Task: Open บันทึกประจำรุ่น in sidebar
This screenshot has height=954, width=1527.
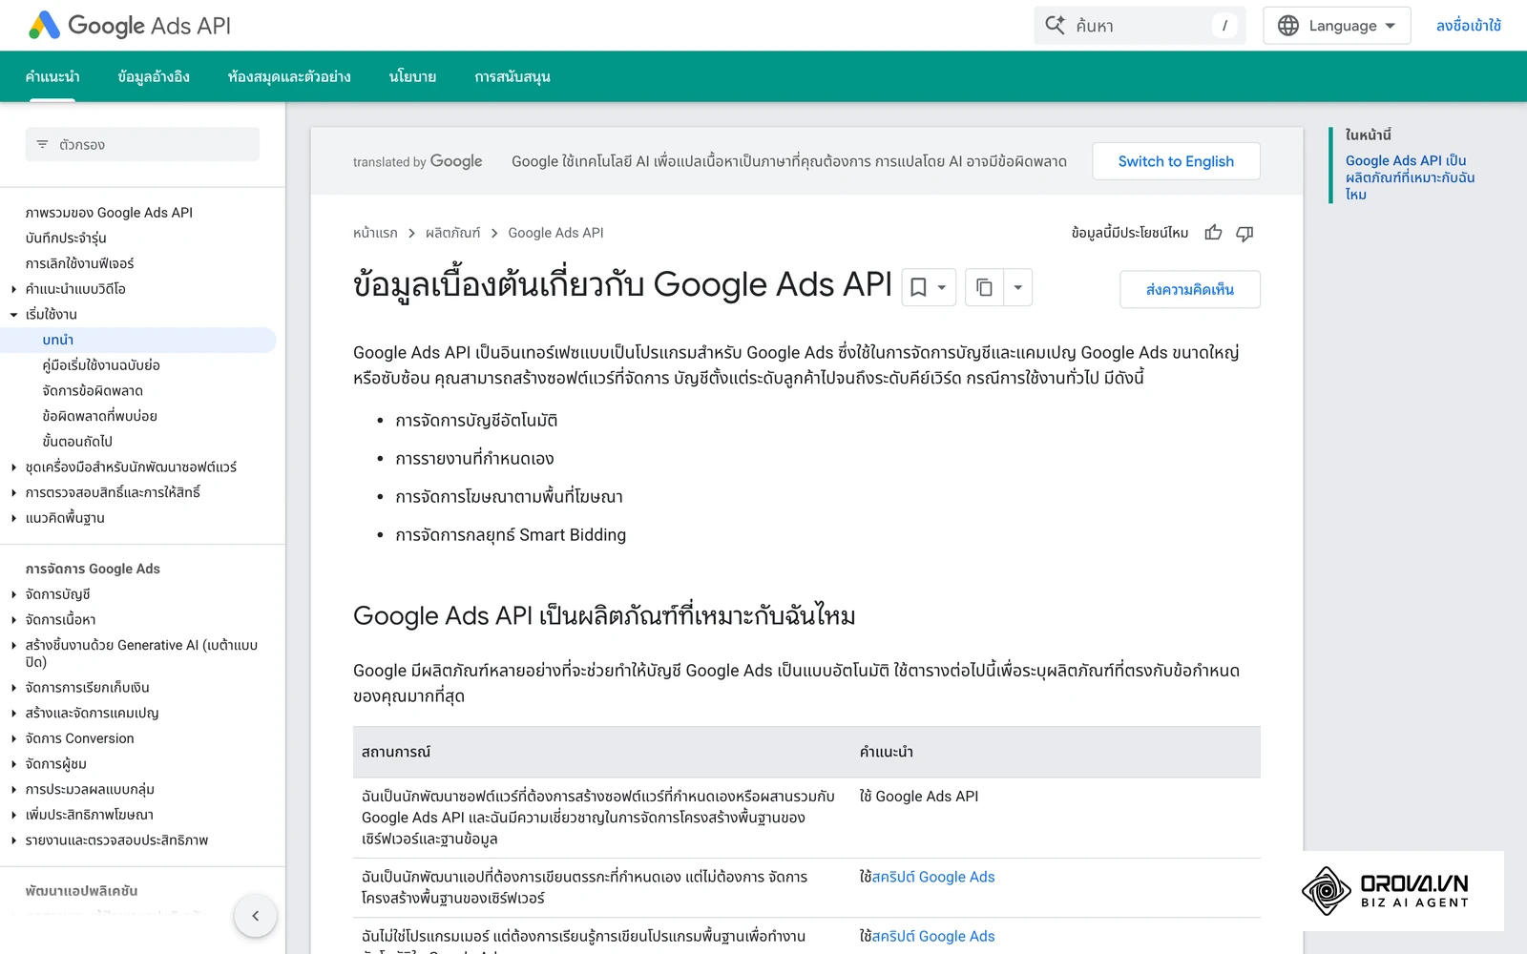Action: (66, 238)
